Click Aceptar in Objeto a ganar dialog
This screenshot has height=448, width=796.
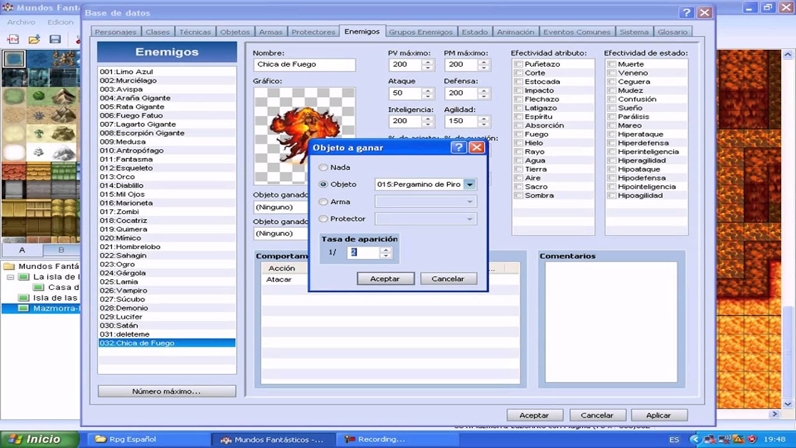pos(385,279)
